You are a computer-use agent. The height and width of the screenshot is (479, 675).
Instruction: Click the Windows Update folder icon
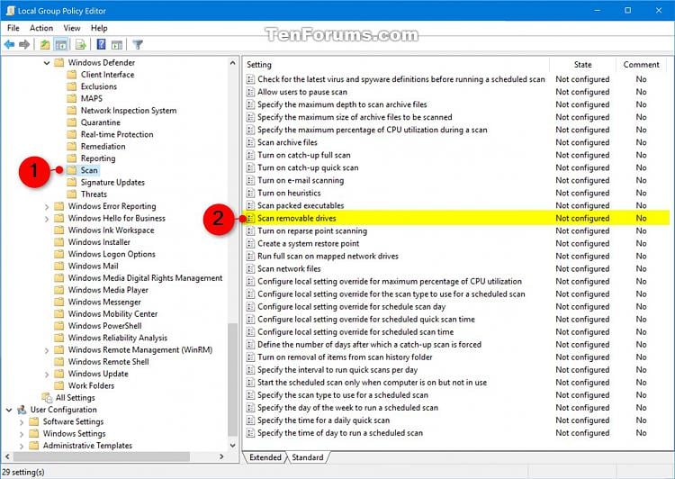[x=59, y=374]
